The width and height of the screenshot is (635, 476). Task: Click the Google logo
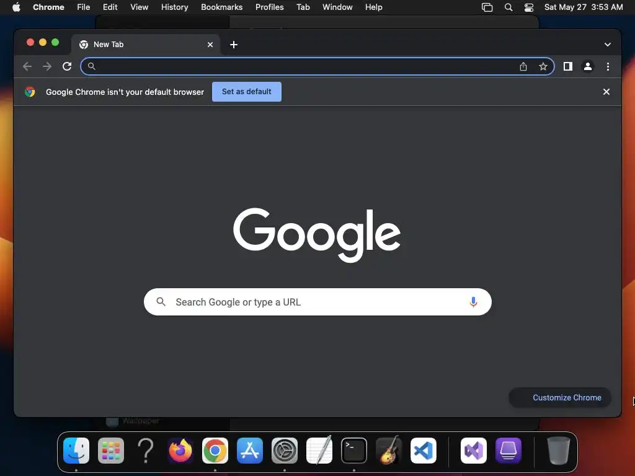pyautogui.click(x=317, y=235)
